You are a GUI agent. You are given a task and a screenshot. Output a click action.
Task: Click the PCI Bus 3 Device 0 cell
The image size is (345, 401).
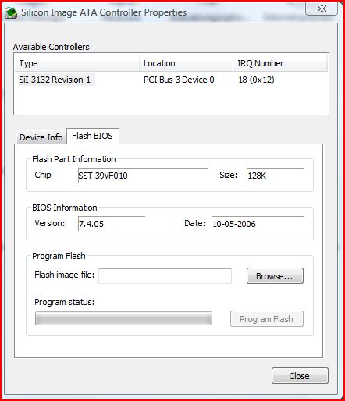(179, 80)
